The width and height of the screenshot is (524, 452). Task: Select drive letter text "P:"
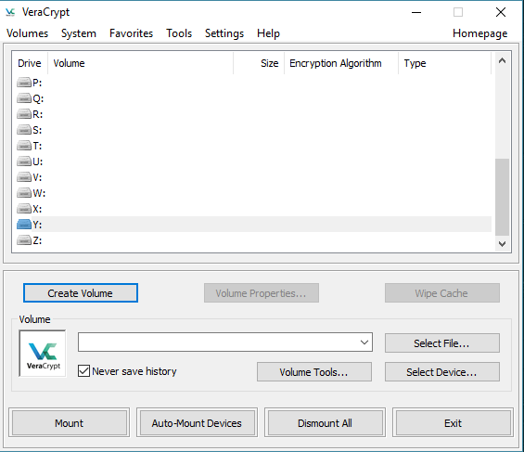37,83
